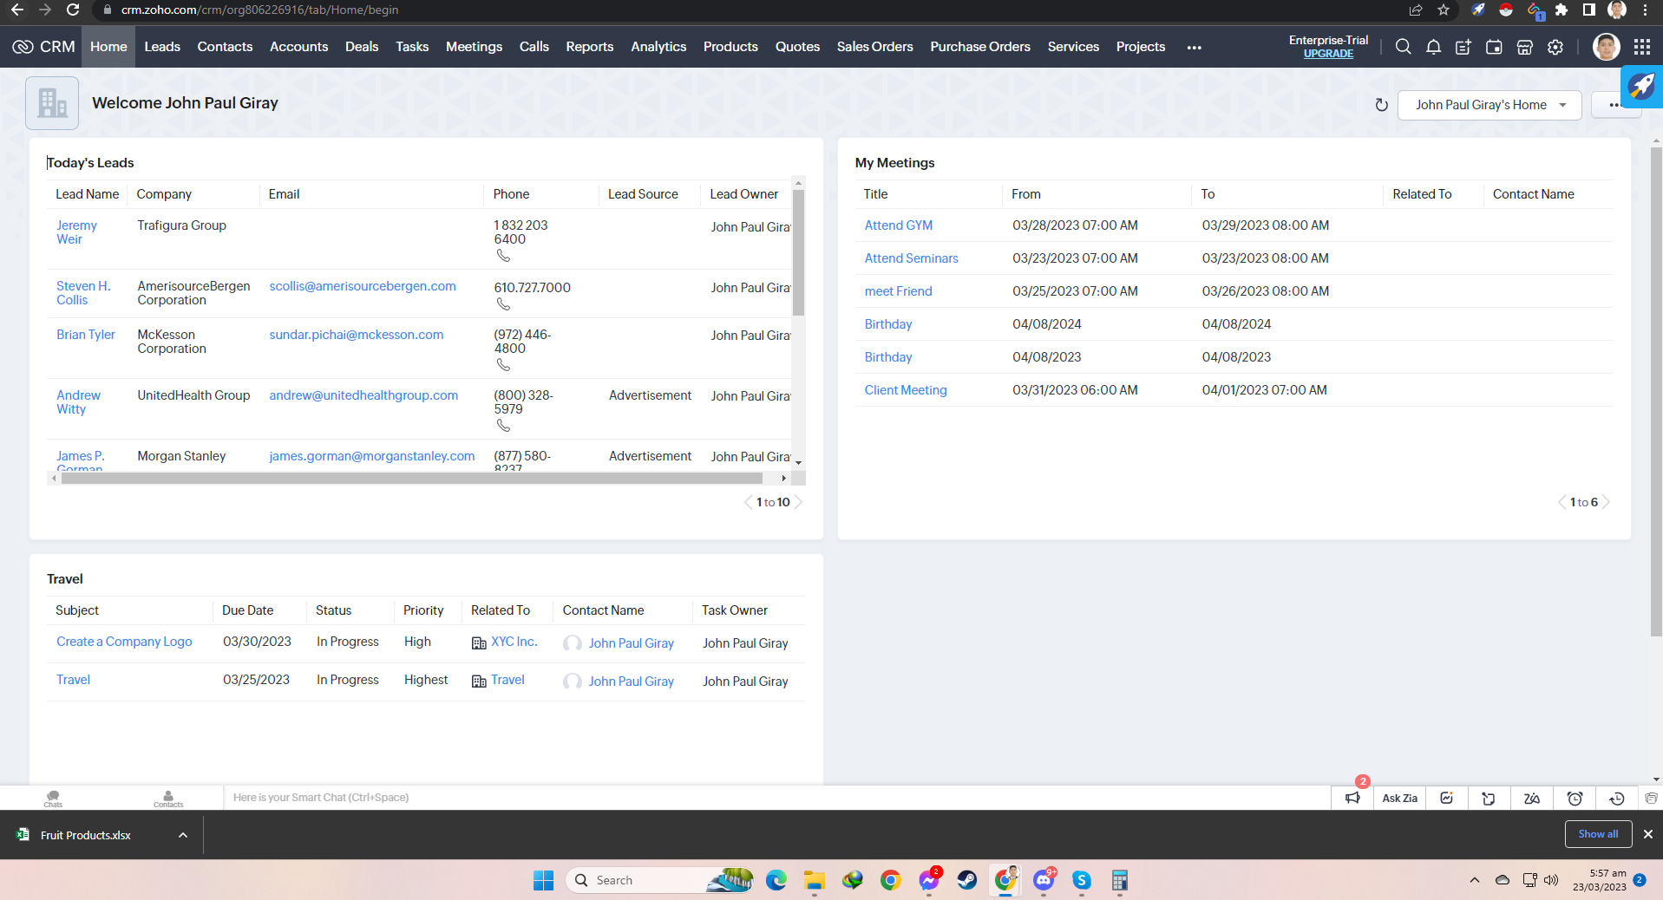This screenshot has height=900, width=1663.
Task: Click the Windows Start button
Action: 543,880
